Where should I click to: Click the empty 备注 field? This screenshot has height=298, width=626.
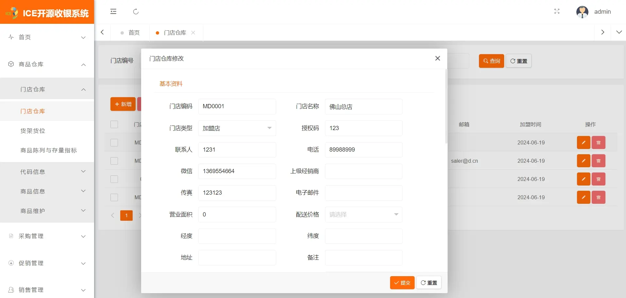(364, 258)
